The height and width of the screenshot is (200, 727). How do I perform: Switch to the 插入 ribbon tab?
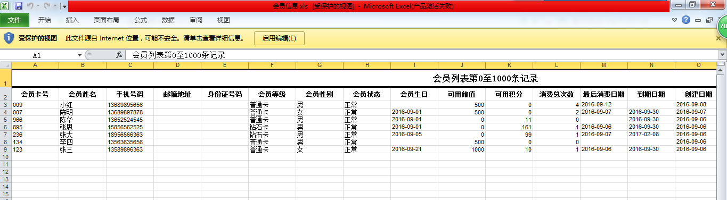point(72,20)
